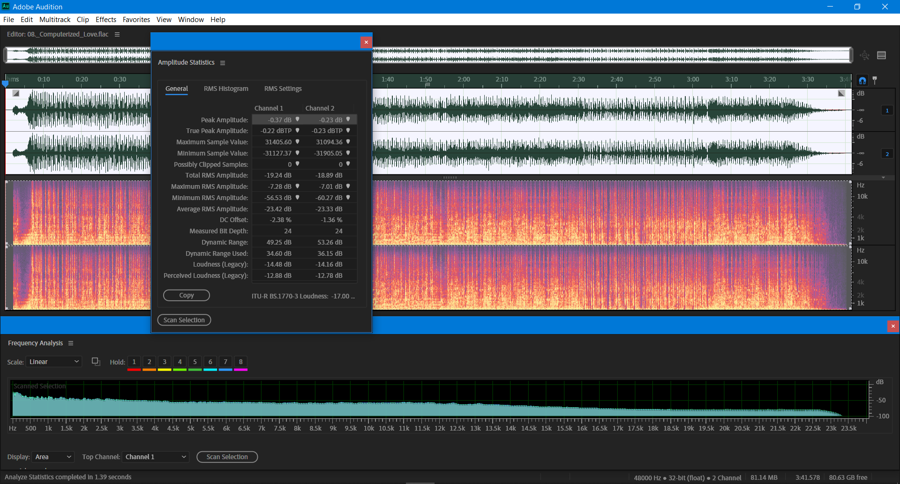
Task: Select the Peak Amplitude value for Channel 1
Action: pos(277,119)
